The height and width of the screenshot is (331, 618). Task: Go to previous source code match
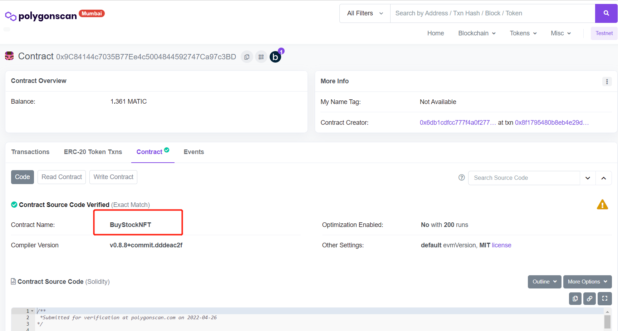coord(604,178)
